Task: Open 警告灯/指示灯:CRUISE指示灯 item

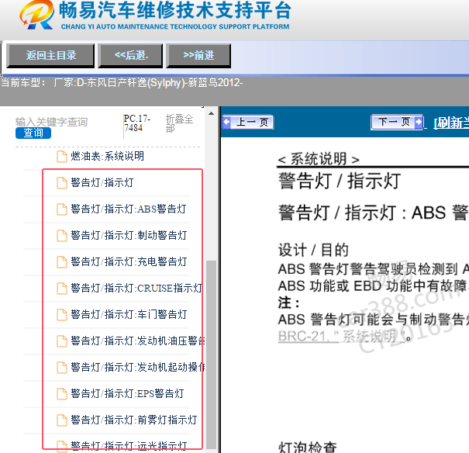Action: [136, 288]
